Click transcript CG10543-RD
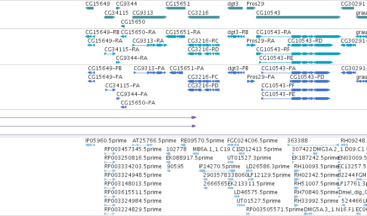Image resolution: width=367 pixels, height=216 pixels. [x=310, y=45]
